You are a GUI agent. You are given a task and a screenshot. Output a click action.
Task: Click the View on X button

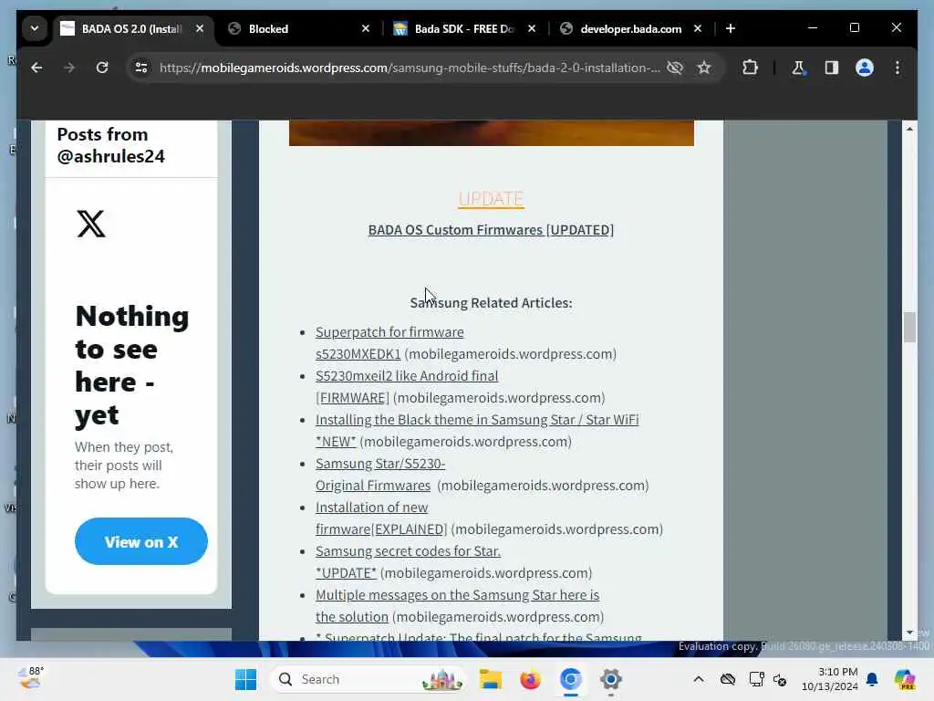point(141,541)
